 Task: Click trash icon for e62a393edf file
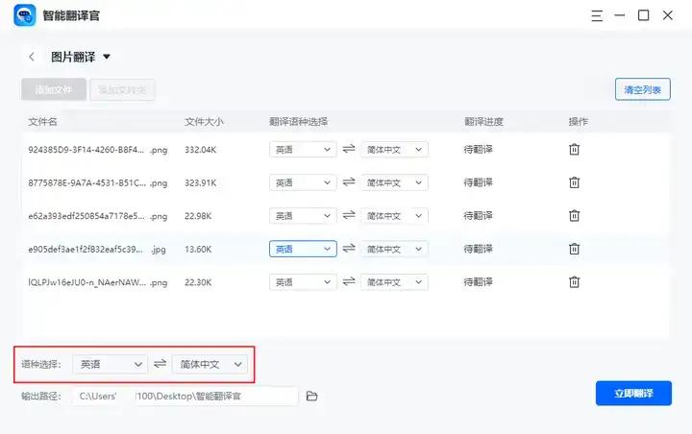coord(574,216)
